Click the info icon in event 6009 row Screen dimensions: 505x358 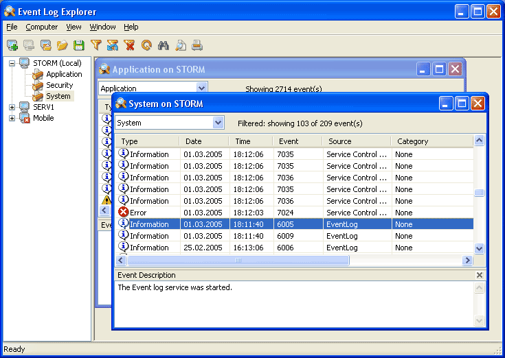(124, 235)
